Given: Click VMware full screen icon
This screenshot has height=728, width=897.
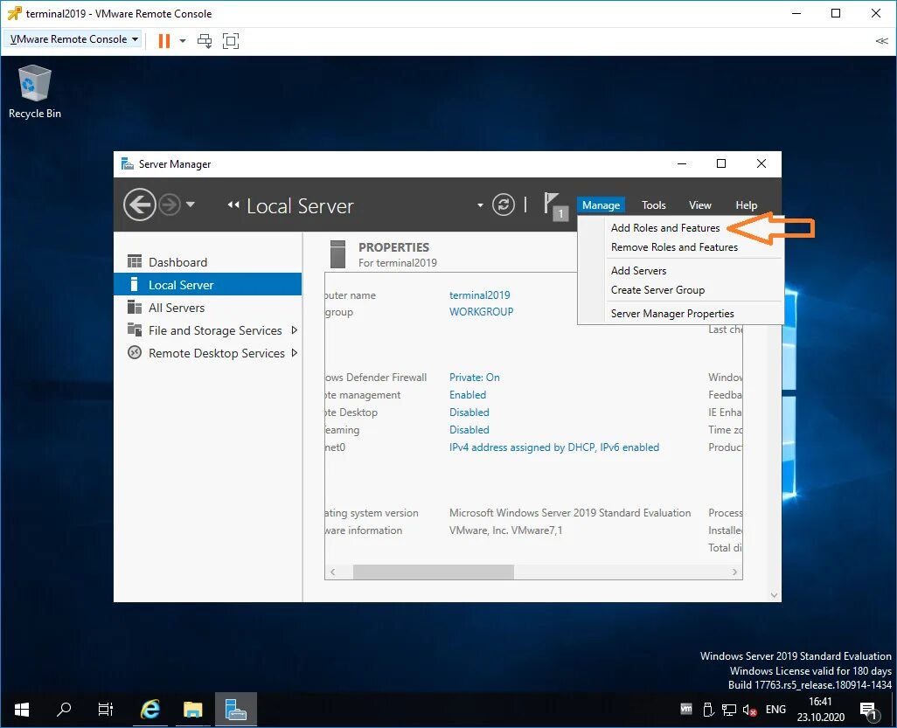Looking at the screenshot, I should (x=231, y=40).
